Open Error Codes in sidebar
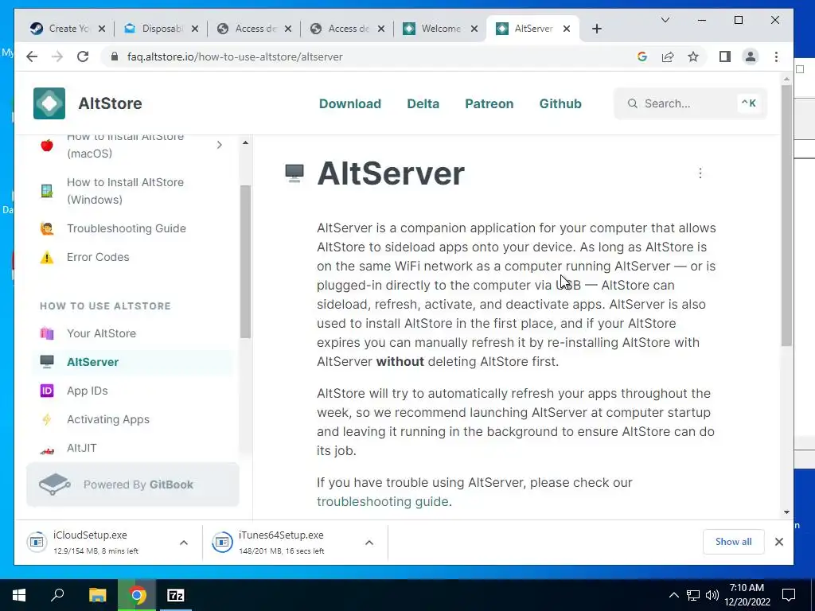 98,257
